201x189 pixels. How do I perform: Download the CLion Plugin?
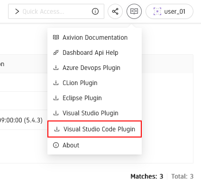94,83
